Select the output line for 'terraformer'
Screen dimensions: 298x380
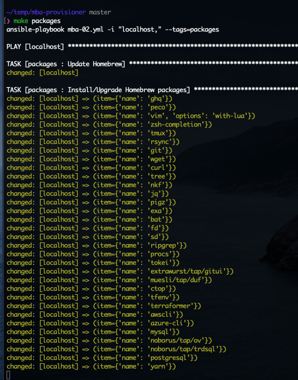(x=104, y=306)
